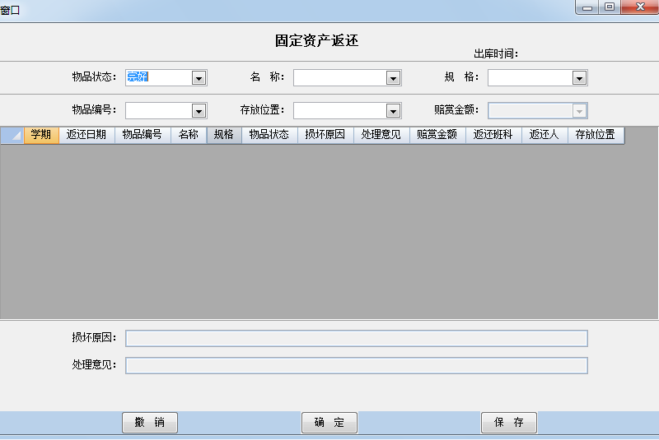Click into the 损坏原因 text field

356,338
